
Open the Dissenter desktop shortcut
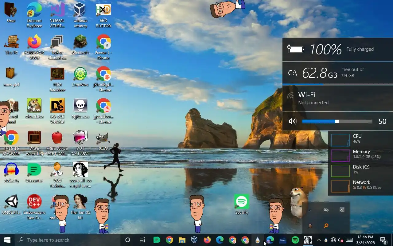tap(34, 173)
